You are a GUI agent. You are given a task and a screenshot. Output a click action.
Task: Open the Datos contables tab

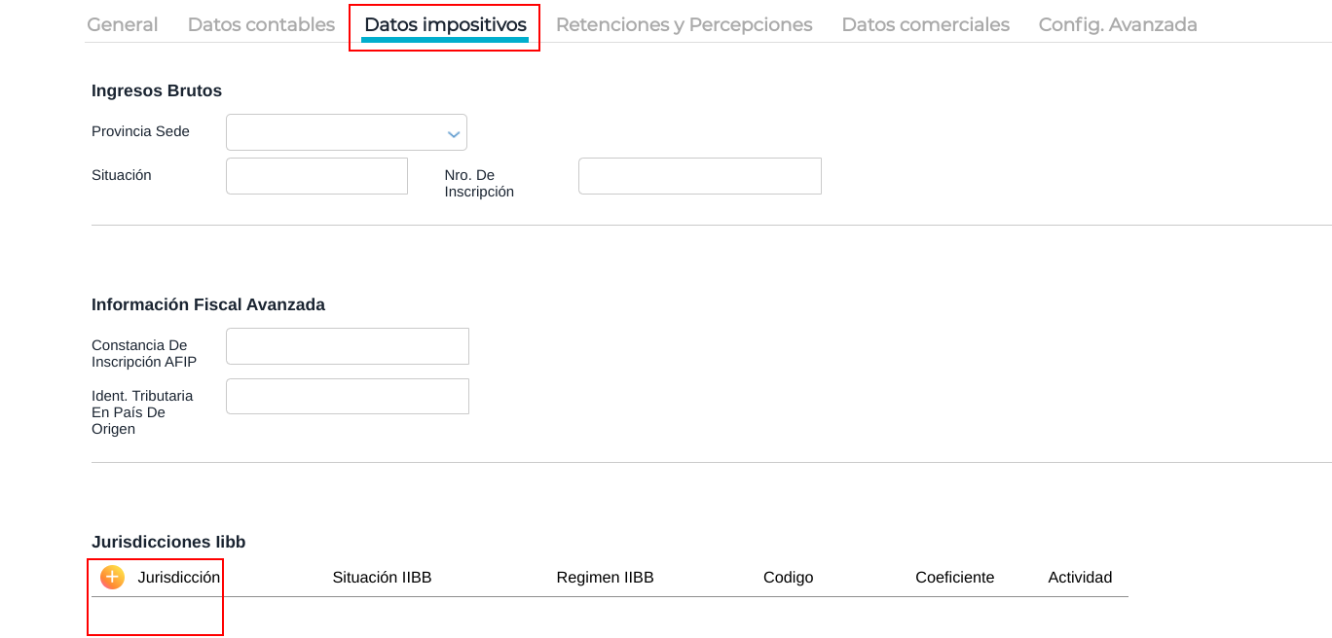pos(261,24)
